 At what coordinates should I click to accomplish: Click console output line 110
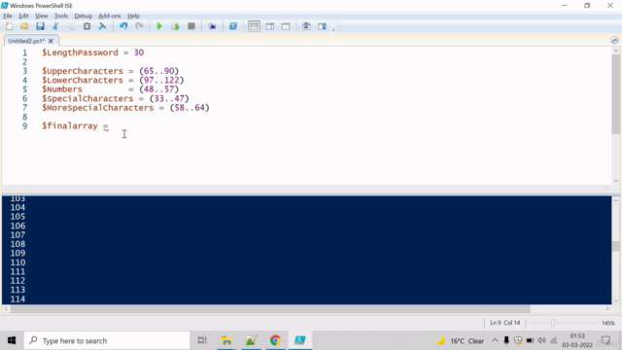17,262
